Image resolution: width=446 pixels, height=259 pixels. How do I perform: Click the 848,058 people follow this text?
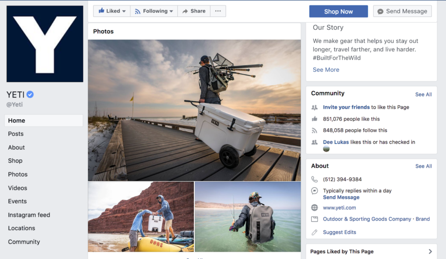click(x=355, y=130)
